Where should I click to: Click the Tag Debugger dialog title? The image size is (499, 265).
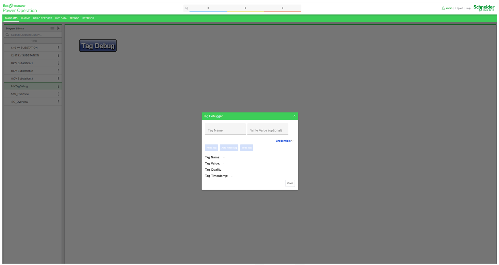213,116
